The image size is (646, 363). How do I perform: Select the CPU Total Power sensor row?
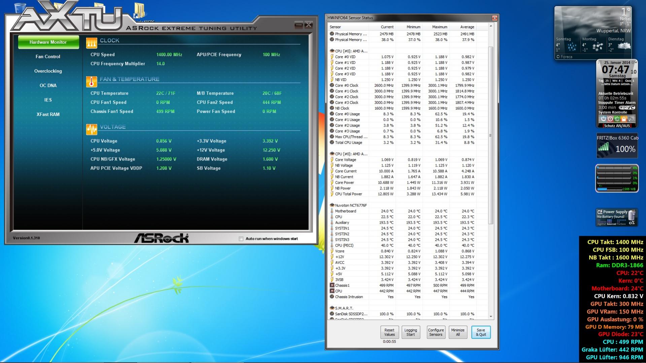coord(408,194)
